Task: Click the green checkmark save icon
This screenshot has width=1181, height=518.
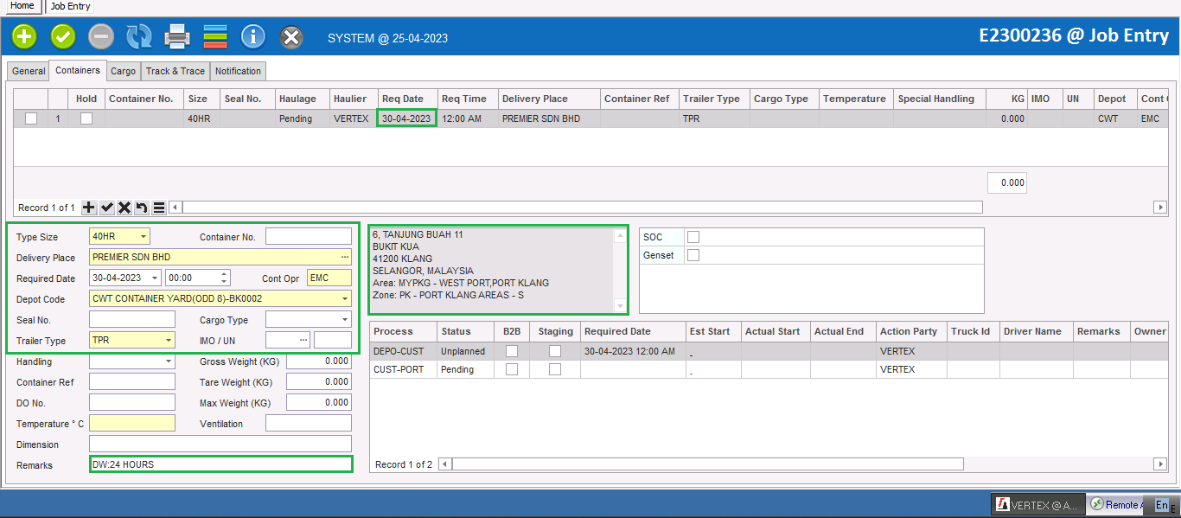Action: [x=63, y=37]
